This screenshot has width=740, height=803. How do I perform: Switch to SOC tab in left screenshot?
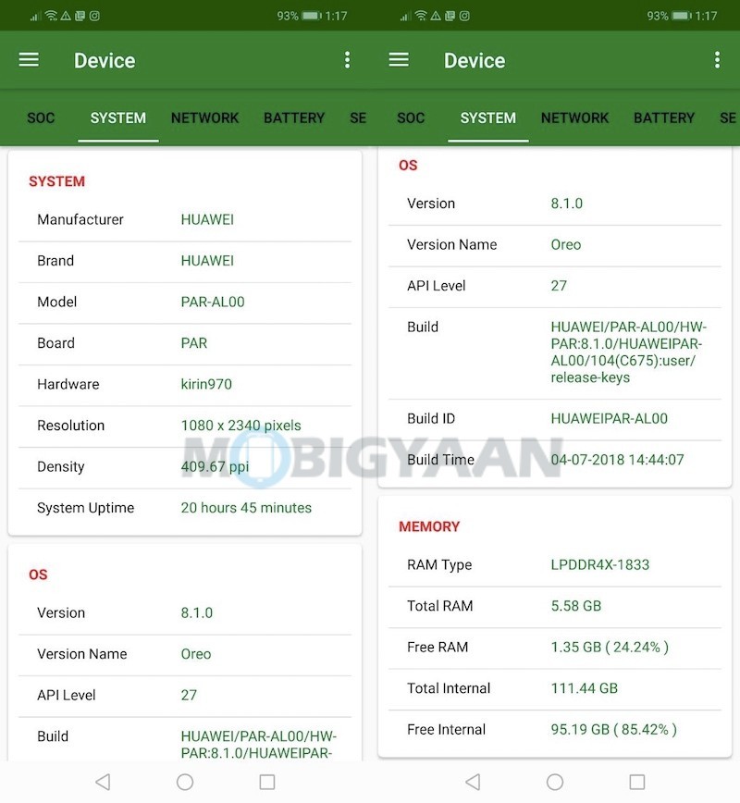click(41, 117)
